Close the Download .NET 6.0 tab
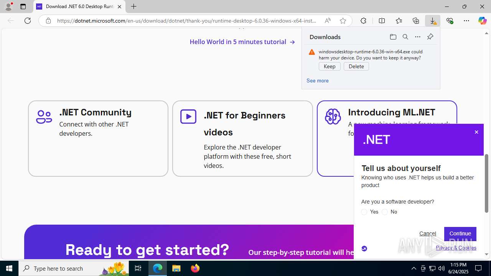This screenshot has width=491, height=276. (x=120, y=7)
